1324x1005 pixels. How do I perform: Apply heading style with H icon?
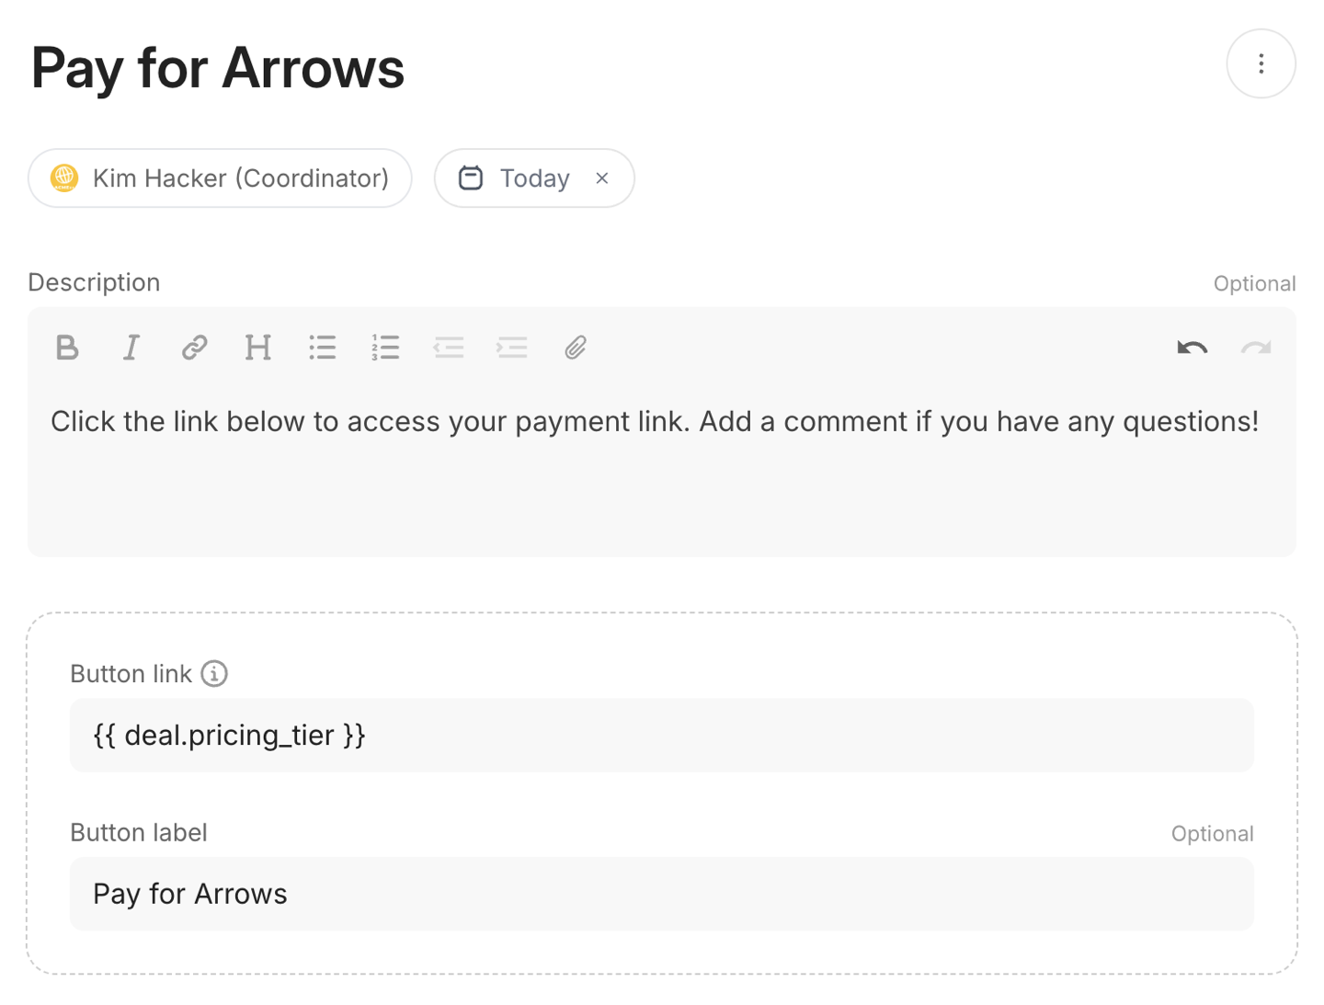(x=257, y=348)
